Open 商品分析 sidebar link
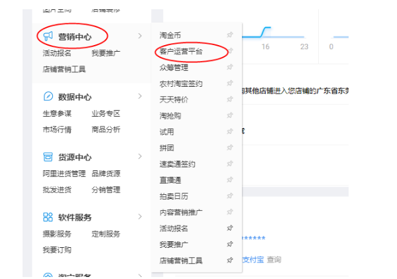Screen dimensions: 397x279 106,130
